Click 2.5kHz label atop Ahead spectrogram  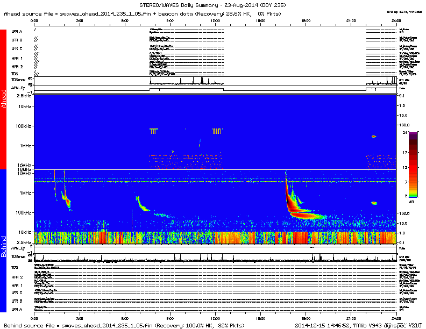(x=24, y=96)
